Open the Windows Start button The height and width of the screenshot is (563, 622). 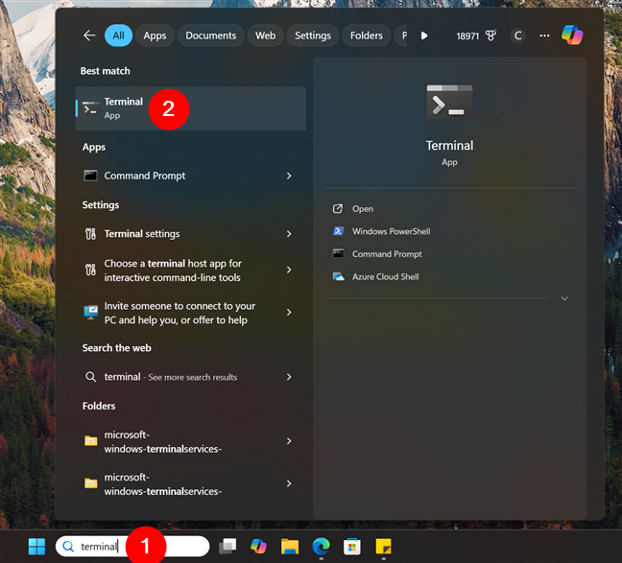point(36,547)
